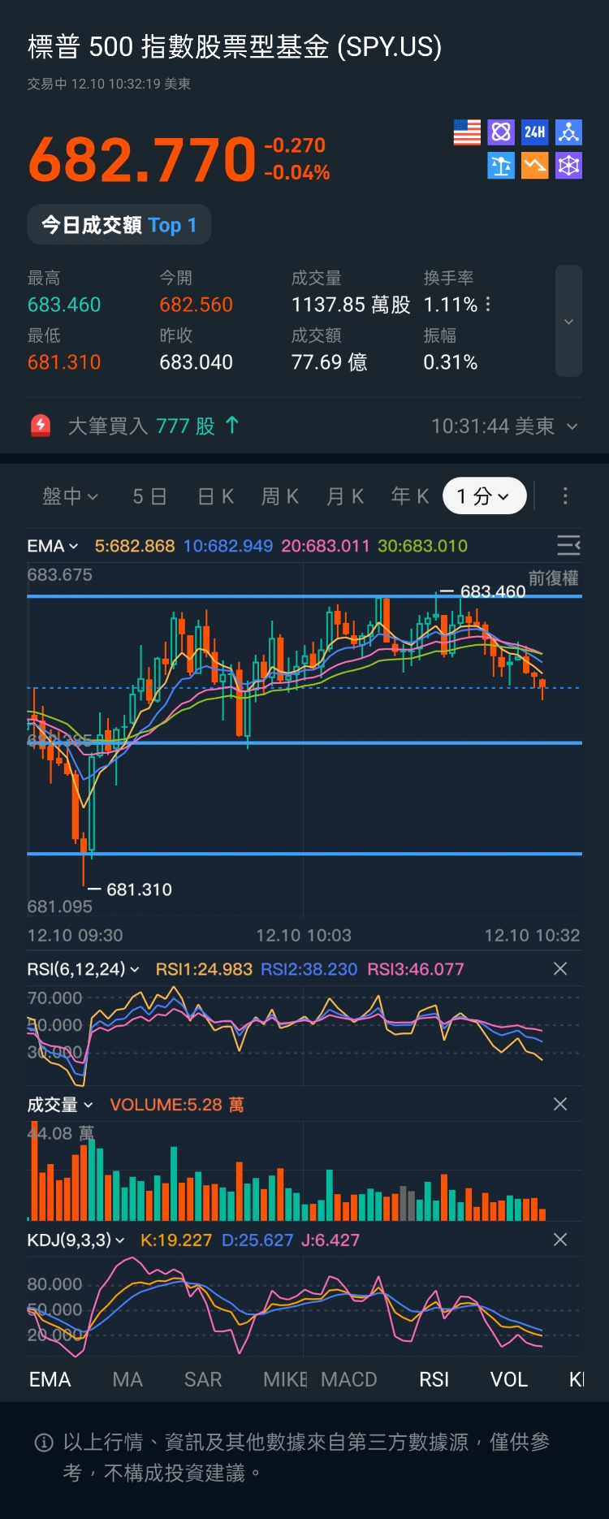
Task: Open the chart settings lines icon
Action: [568, 545]
